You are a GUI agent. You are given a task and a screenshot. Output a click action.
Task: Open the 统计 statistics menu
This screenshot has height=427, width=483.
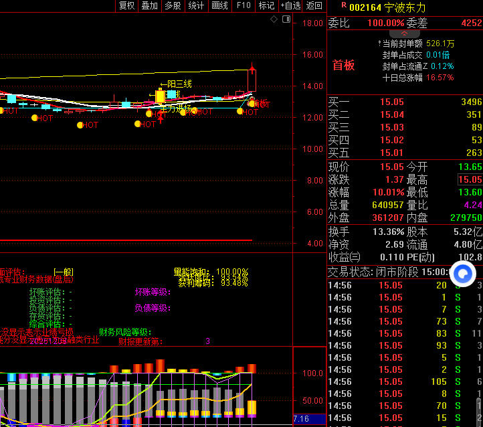click(196, 6)
